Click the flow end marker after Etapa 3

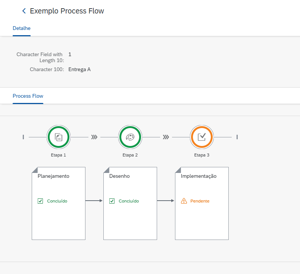coord(237,137)
